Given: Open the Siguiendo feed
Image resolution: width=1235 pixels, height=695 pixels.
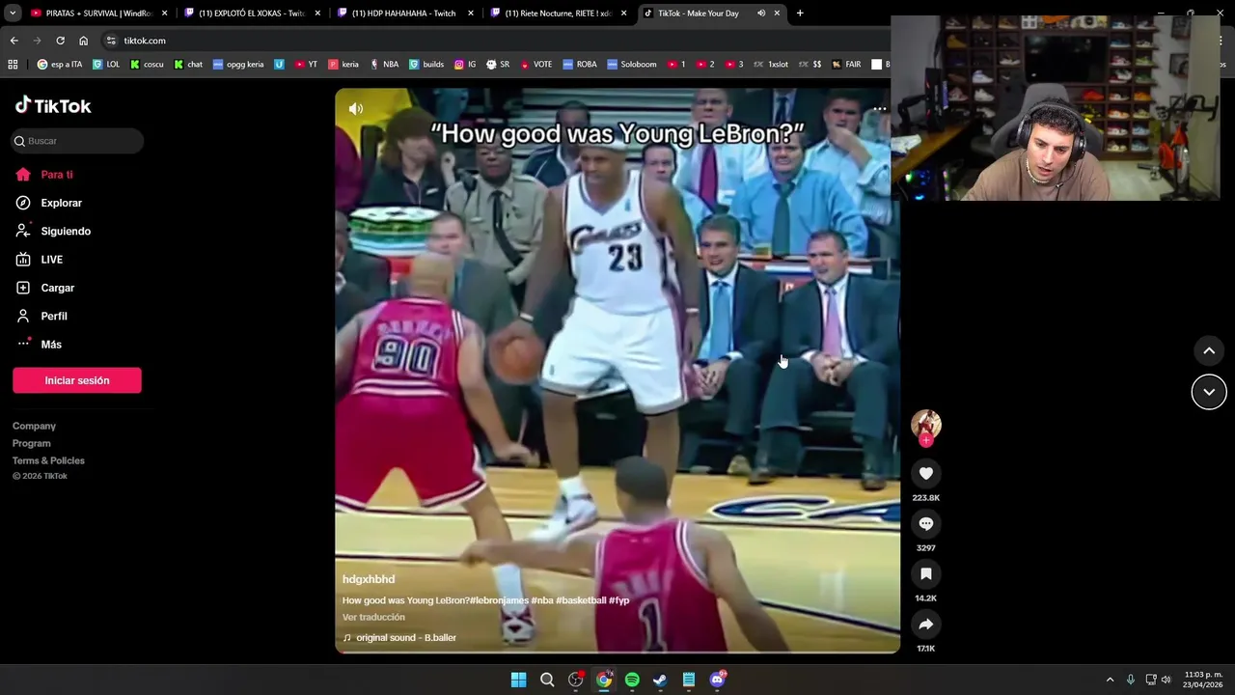Looking at the screenshot, I should coord(53,231).
